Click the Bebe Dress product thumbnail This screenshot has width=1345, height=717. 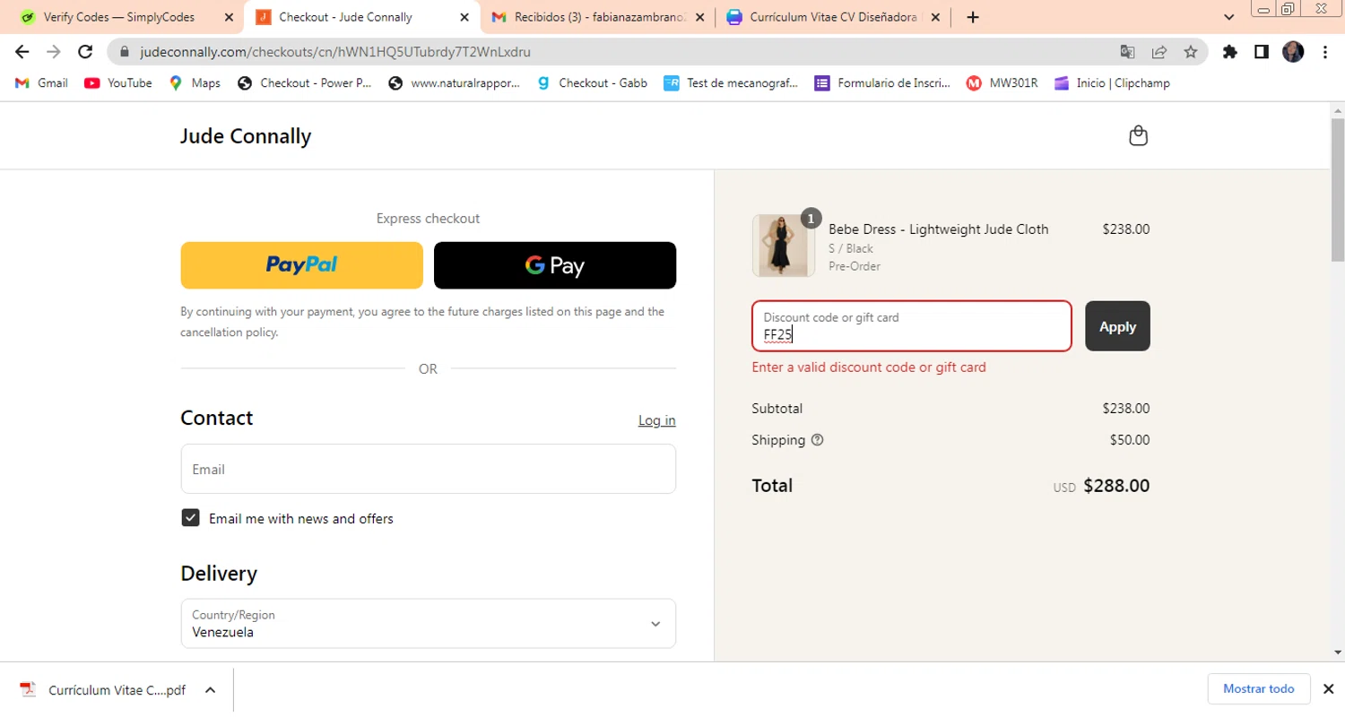(784, 246)
